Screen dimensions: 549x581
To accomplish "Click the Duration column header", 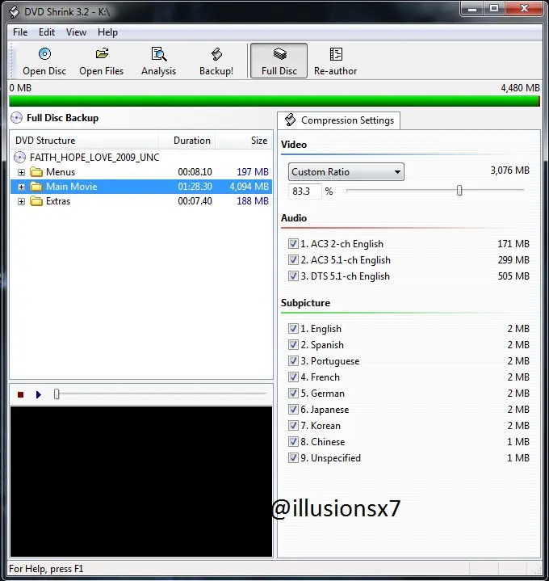I will click(187, 141).
